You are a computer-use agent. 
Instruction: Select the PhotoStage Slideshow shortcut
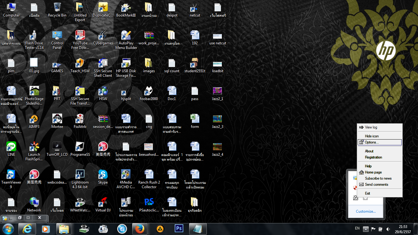click(x=34, y=95)
